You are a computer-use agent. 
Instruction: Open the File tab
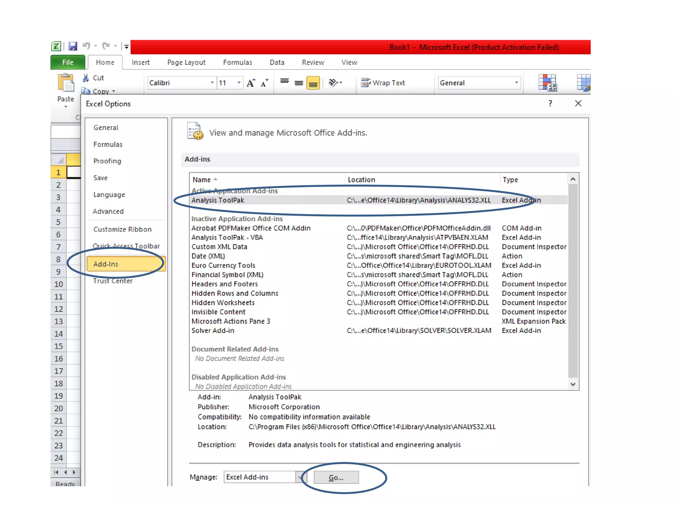[68, 62]
